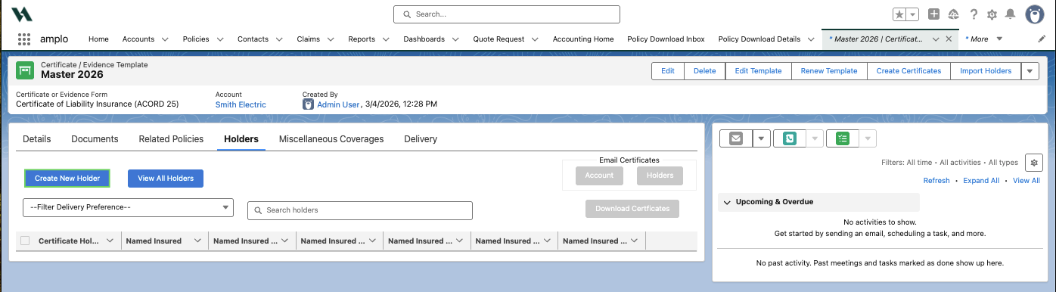This screenshot has height=292, width=1056.
Task: Click the Delete button
Action: [x=705, y=71]
